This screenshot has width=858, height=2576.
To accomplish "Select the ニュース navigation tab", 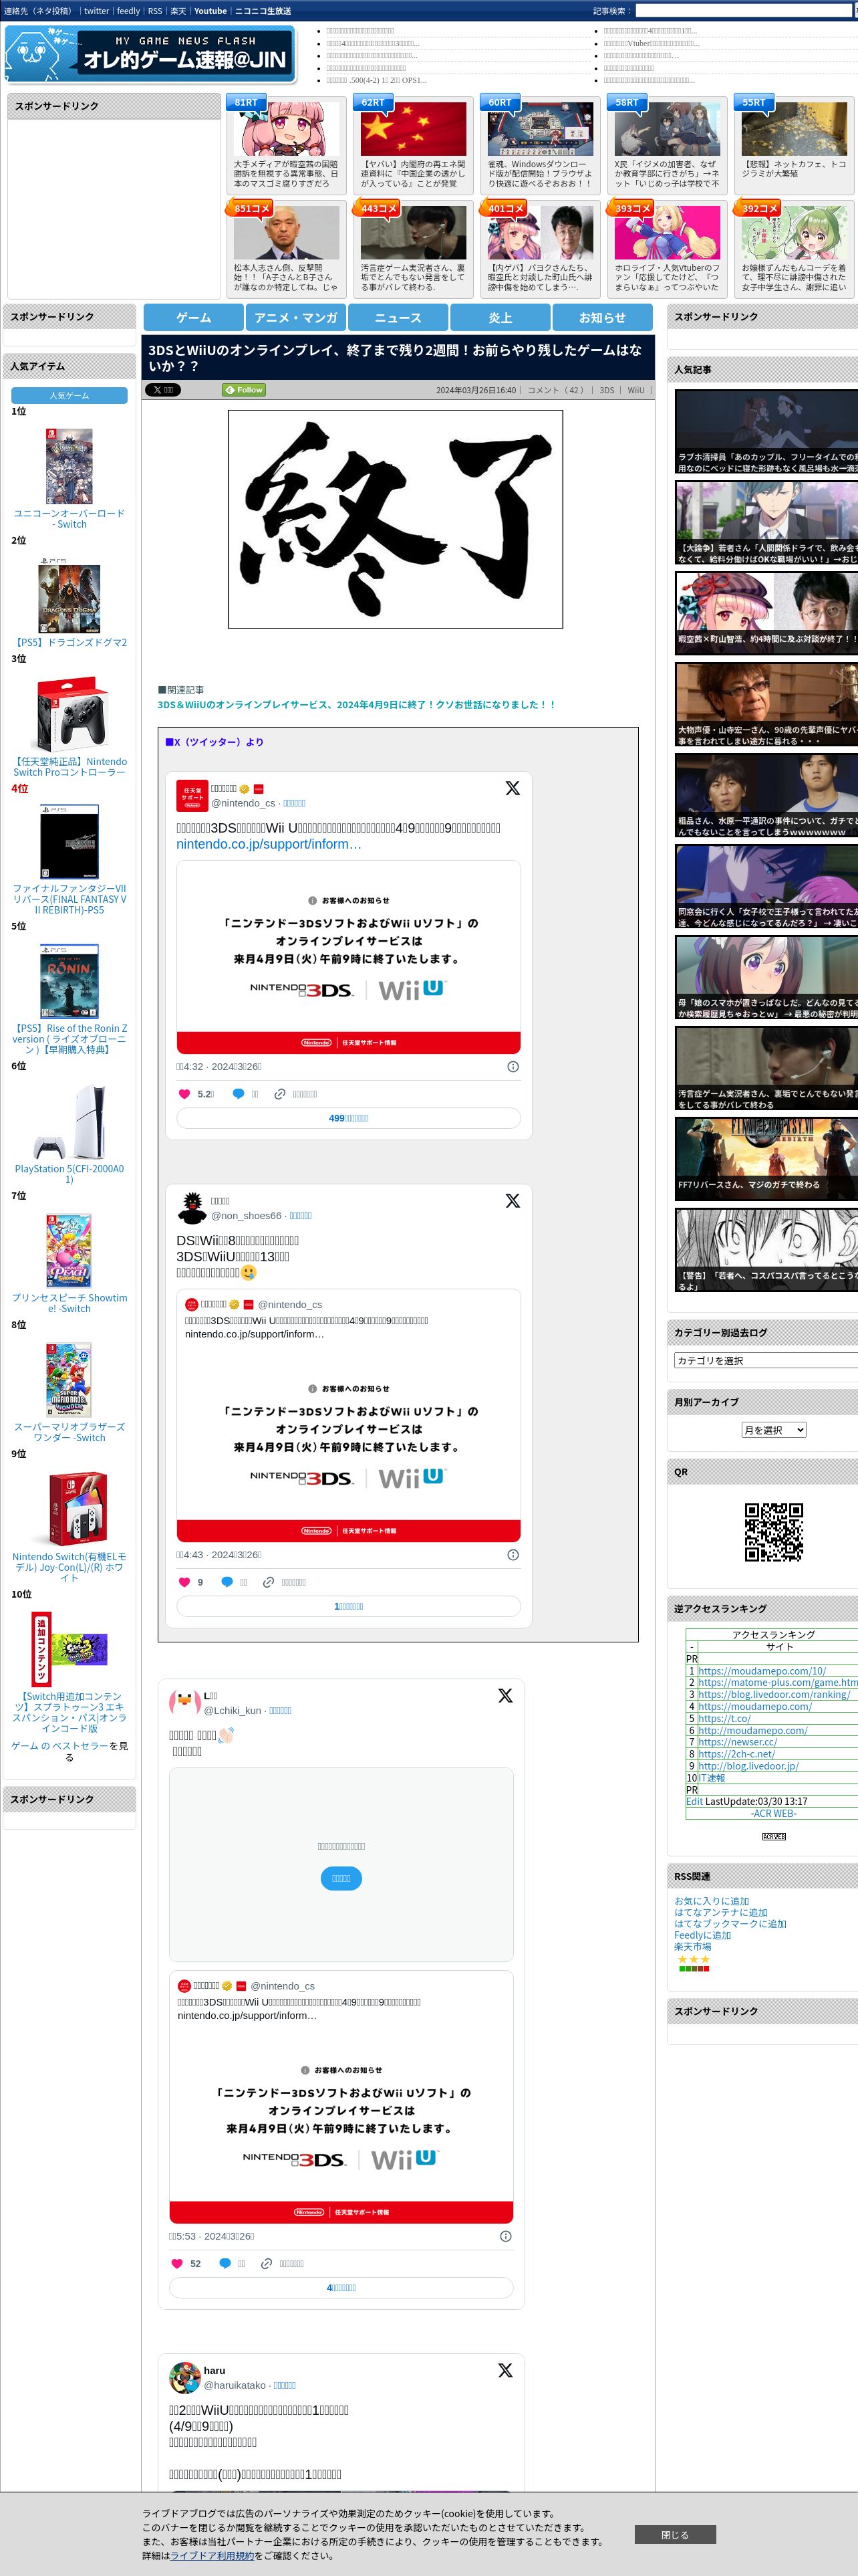I will (398, 317).
